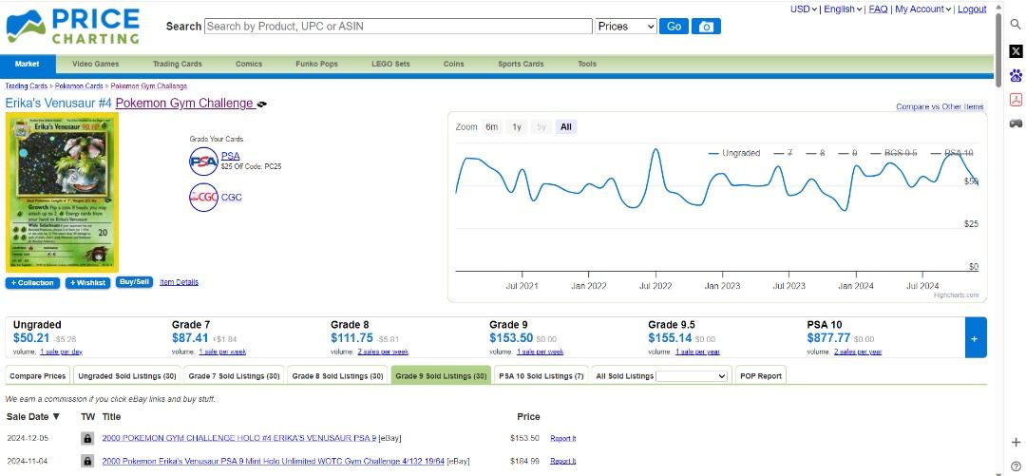The width and height of the screenshot is (1026, 476).
Task: Open the English language dropdown
Action: [843, 10]
